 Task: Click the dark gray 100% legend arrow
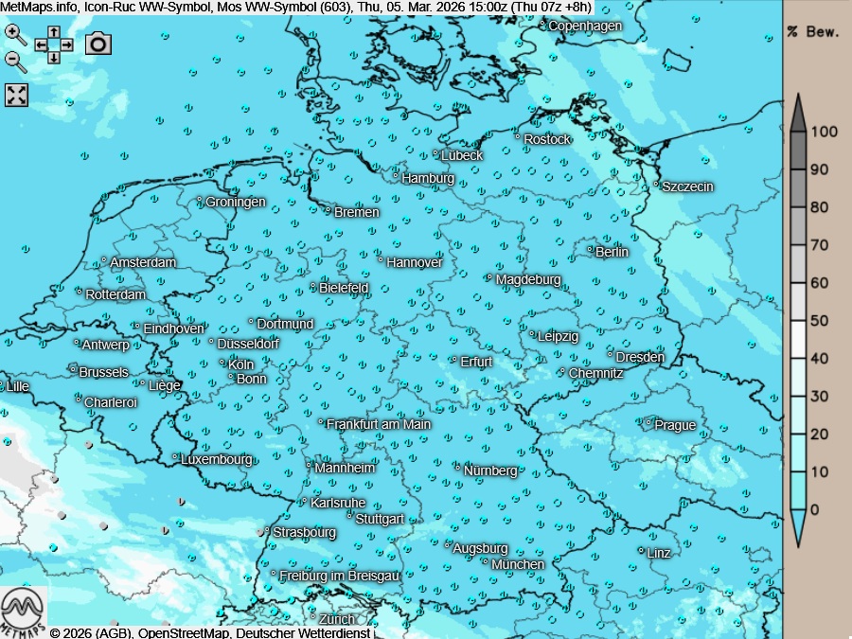coord(798,113)
